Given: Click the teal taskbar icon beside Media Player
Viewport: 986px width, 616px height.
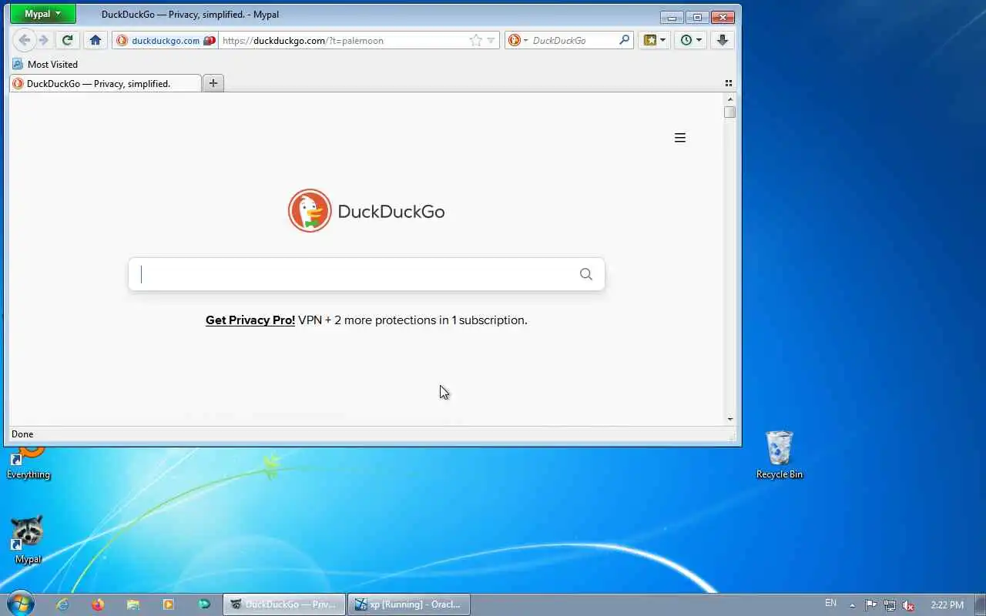Looking at the screenshot, I should coord(204,604).
